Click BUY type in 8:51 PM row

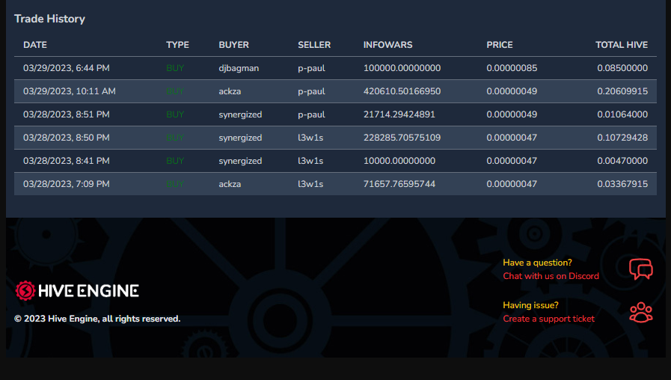point(175,114)
